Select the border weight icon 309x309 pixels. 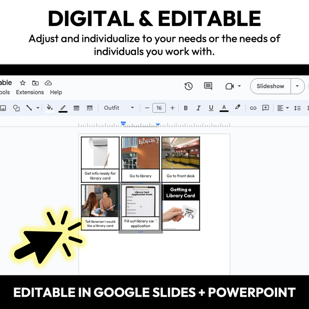(x=76, y=108)
